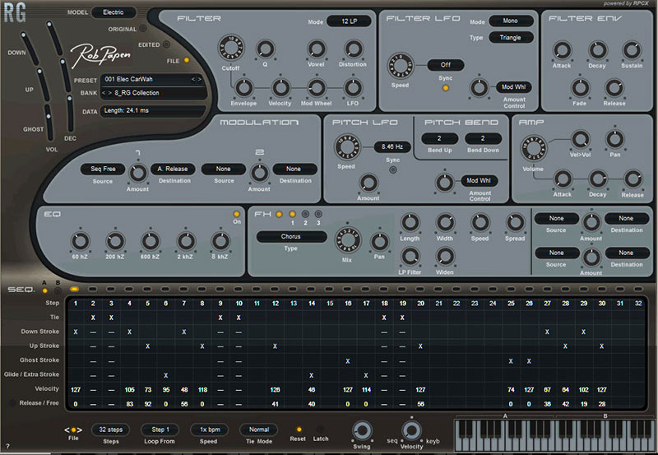Switch to sequencer B
658x455 pixels.
point(57,289)
